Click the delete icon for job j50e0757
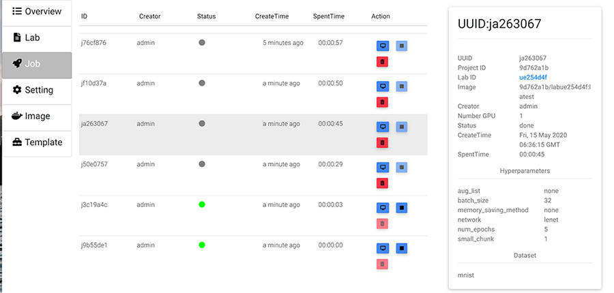 click(383, 183)
